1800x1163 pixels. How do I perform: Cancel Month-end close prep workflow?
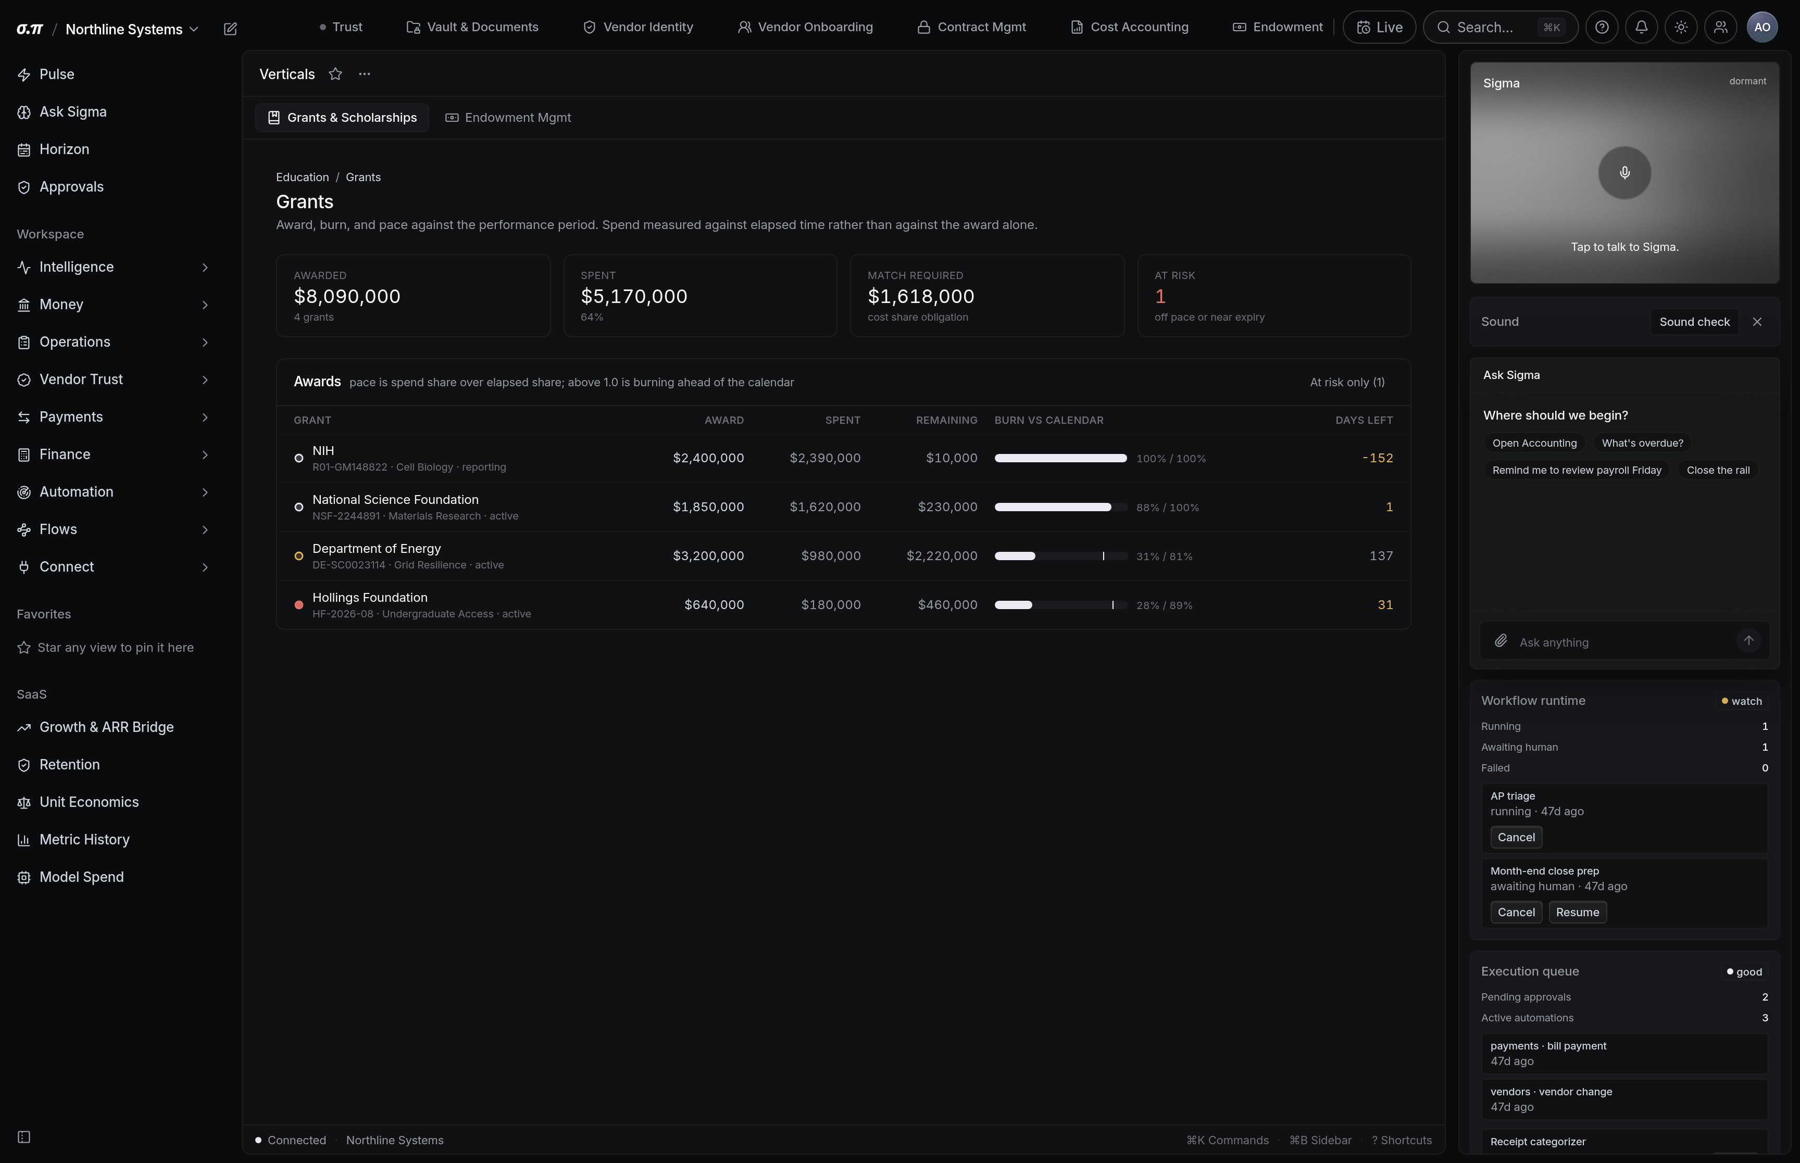coord(1516,912)
